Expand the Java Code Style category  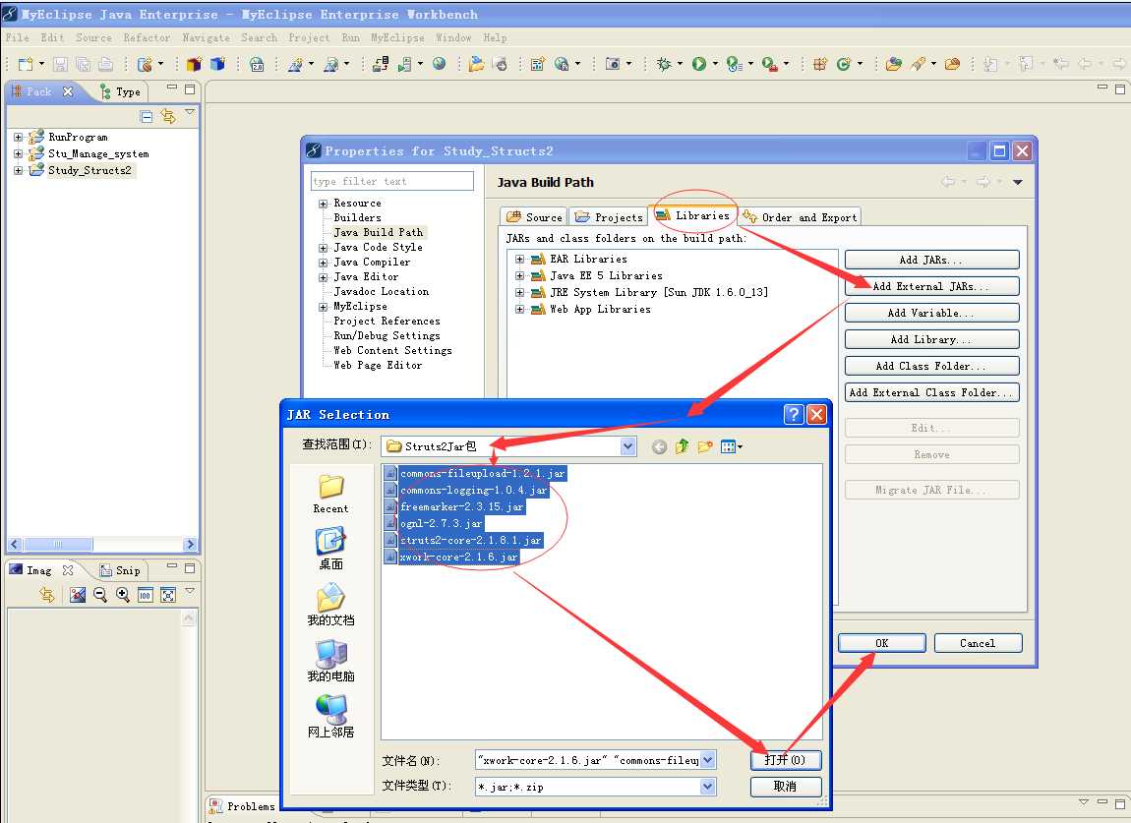pos(324,248)
